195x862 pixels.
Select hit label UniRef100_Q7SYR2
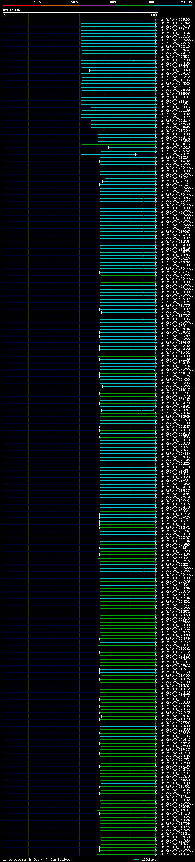tap(175, 201)
